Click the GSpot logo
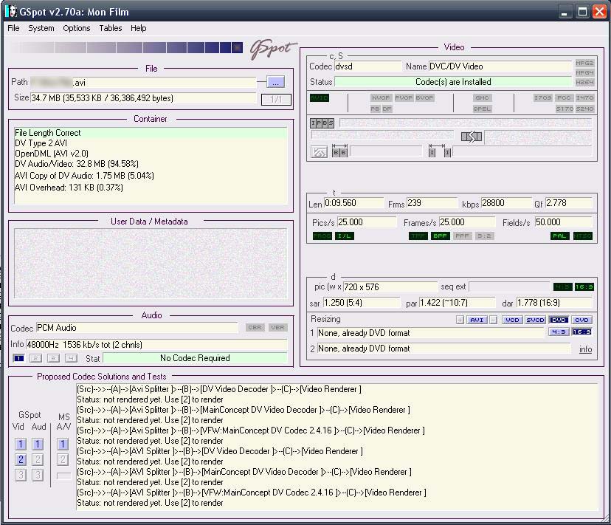 [x=272, y=49]
